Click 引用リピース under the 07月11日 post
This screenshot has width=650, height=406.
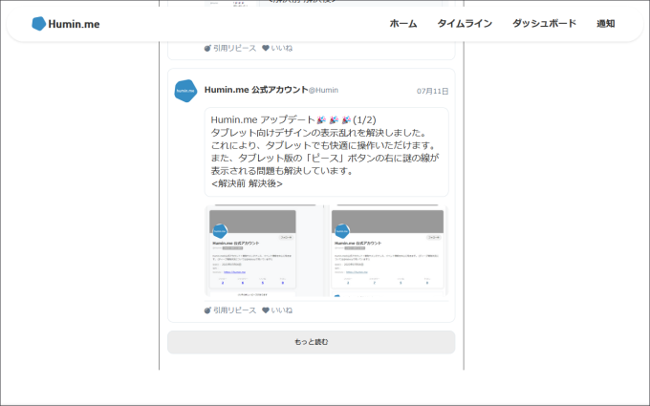point(230,310)
